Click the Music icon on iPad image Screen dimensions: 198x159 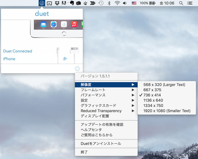tap(74, 24)
